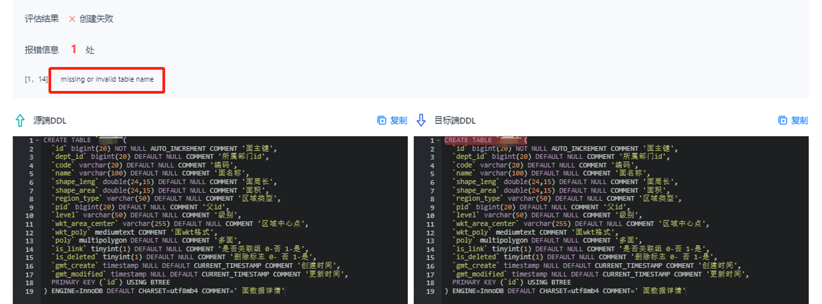Click the 源端DDL heading

49,120
